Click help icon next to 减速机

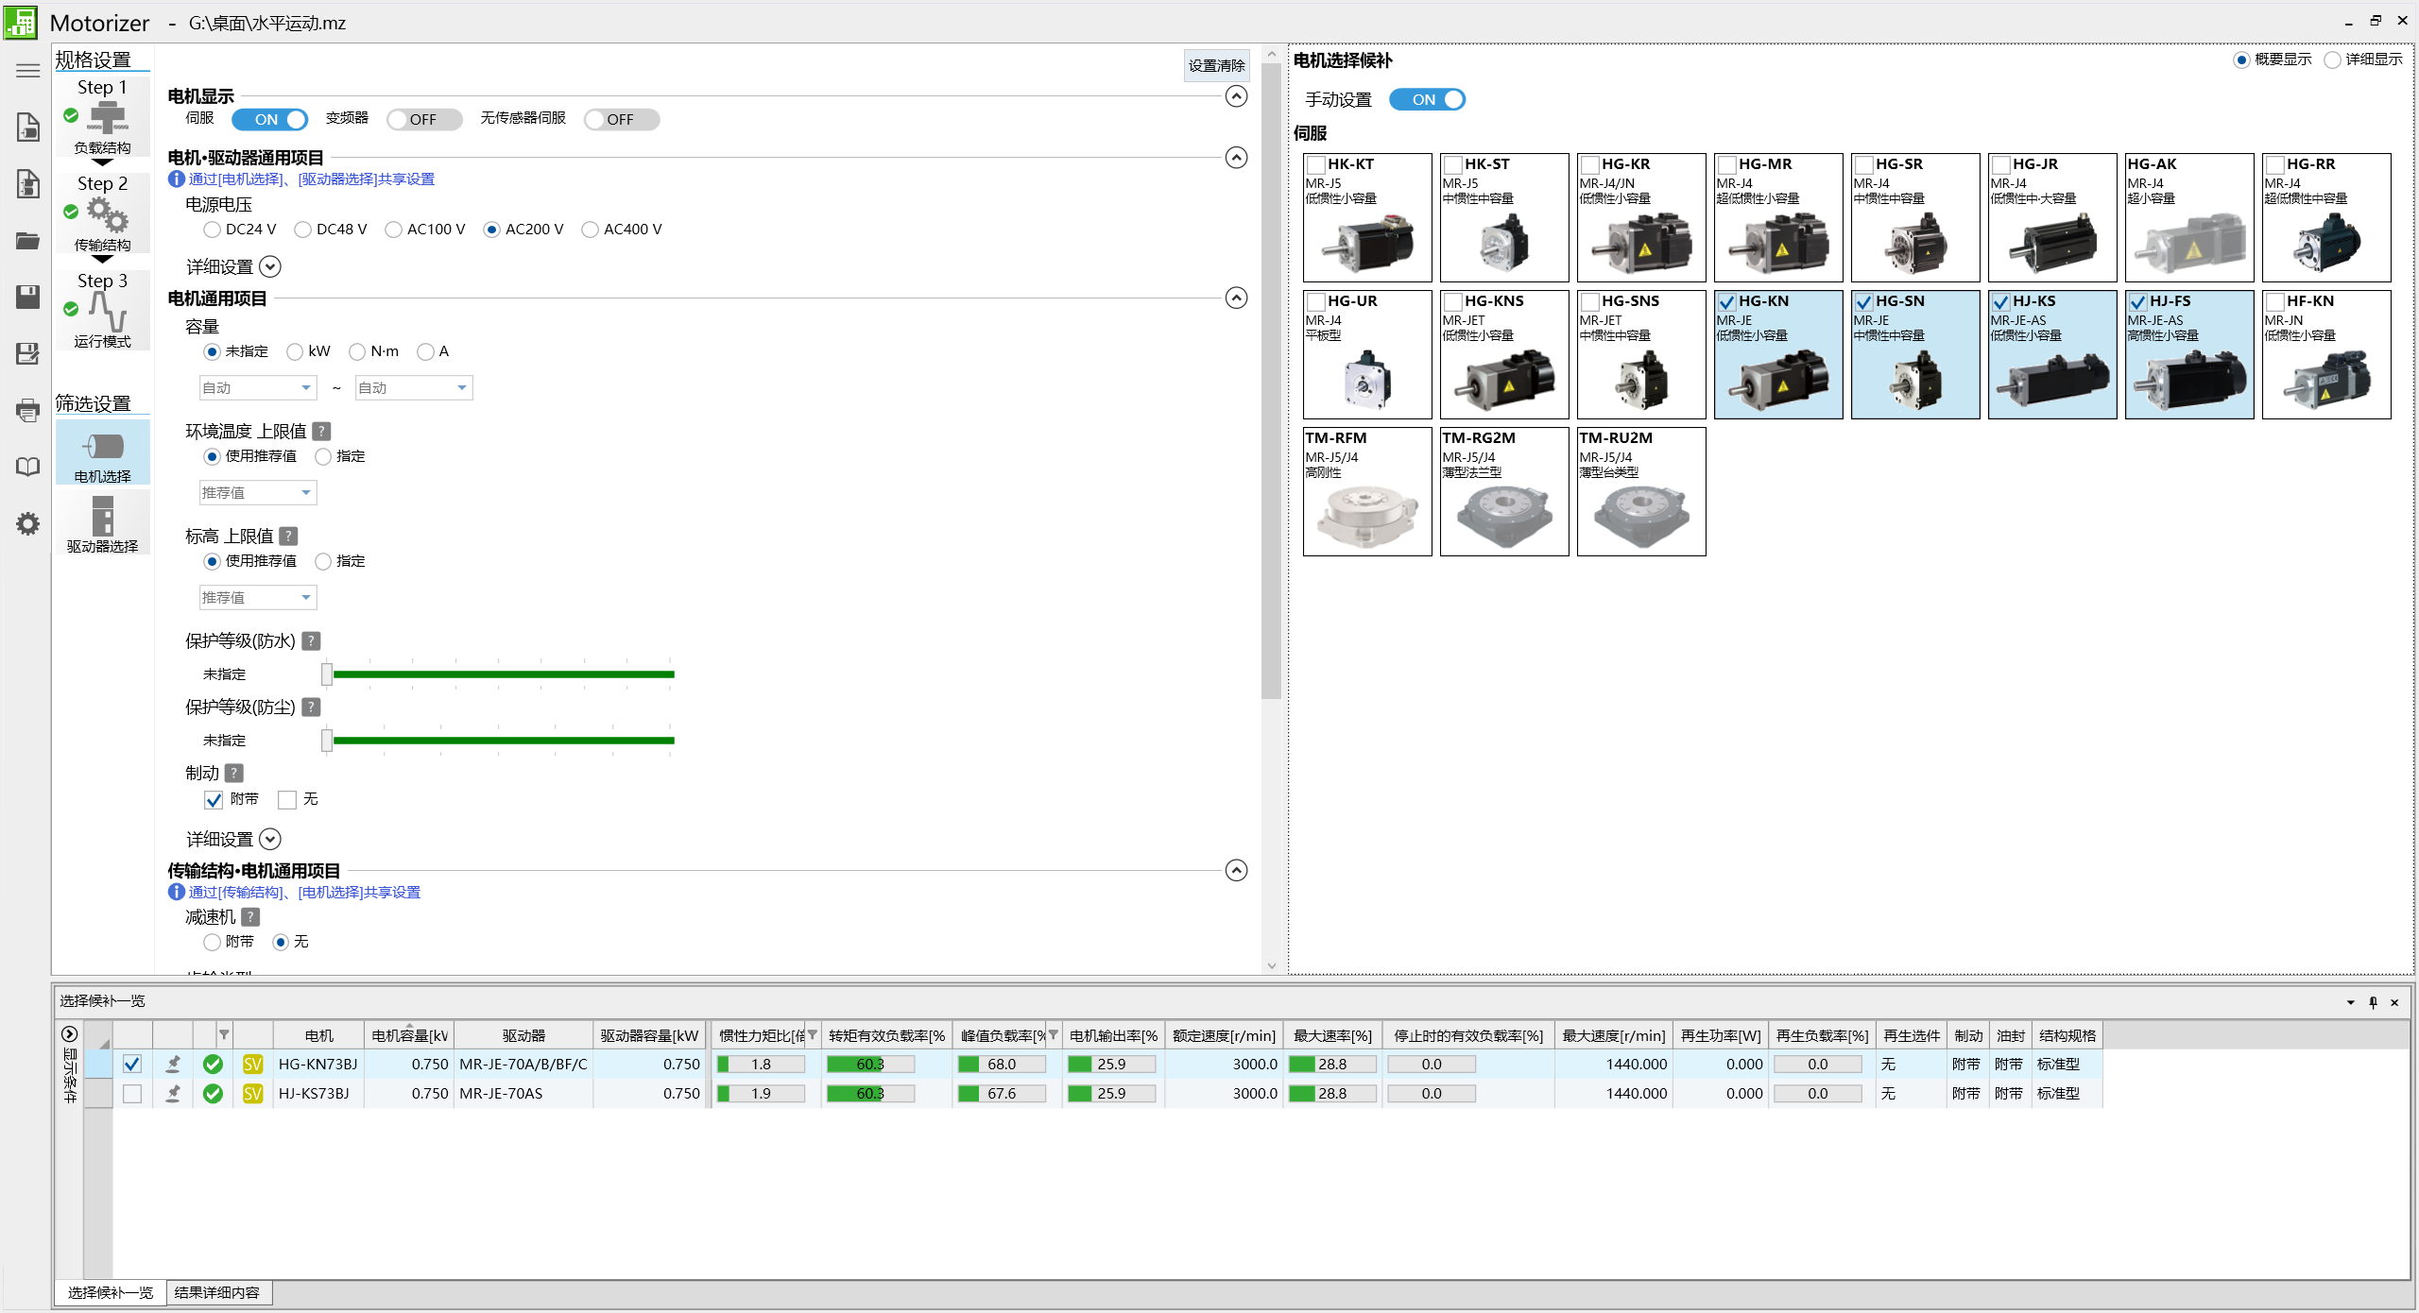(250, 917)
